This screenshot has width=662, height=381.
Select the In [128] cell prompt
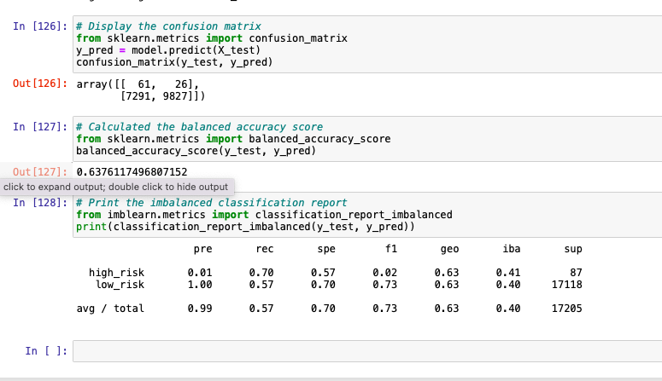click(39, 203)
